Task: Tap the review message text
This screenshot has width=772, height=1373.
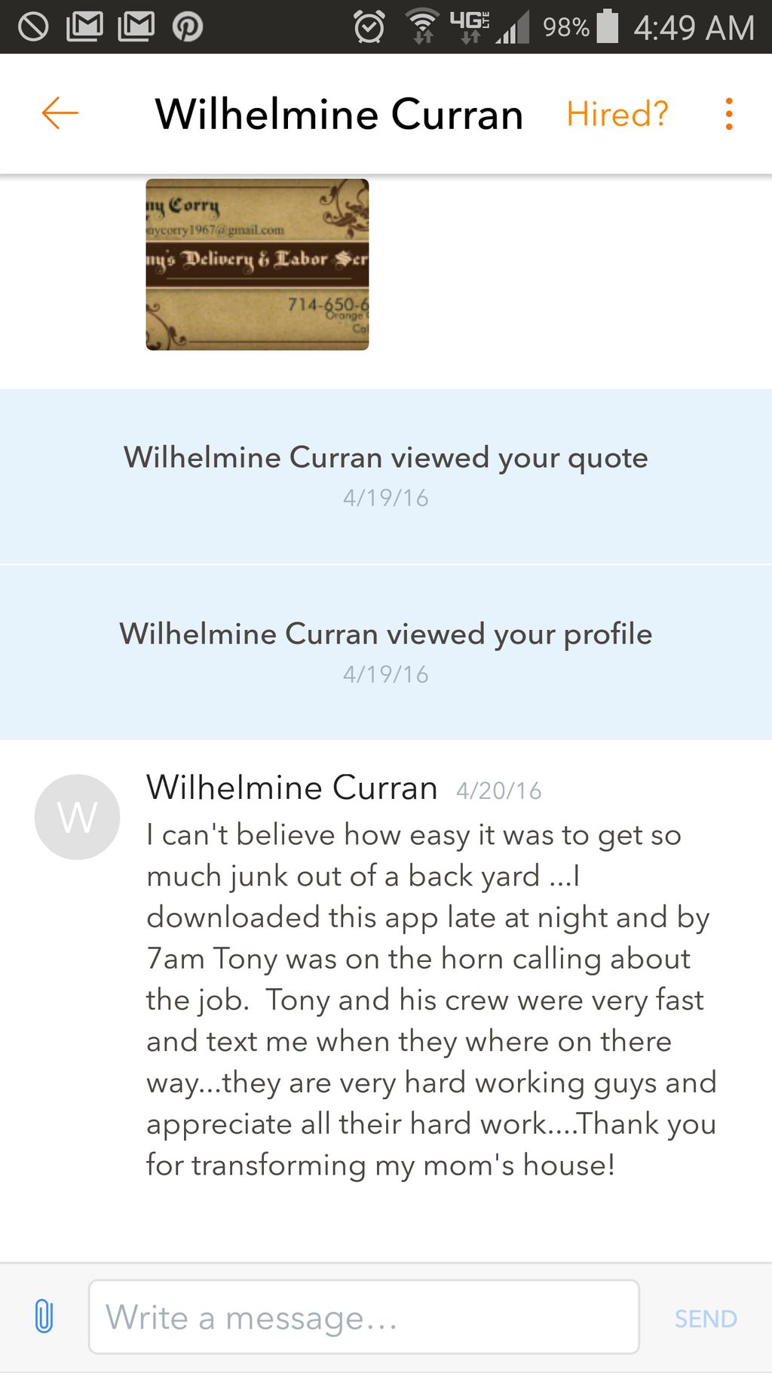Action: pyautogui.click(x=430, y=1000)
